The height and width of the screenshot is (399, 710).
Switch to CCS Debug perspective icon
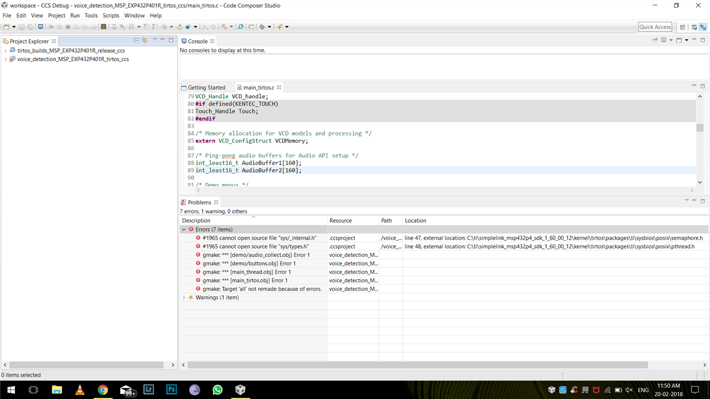click(x=702, y=27)
